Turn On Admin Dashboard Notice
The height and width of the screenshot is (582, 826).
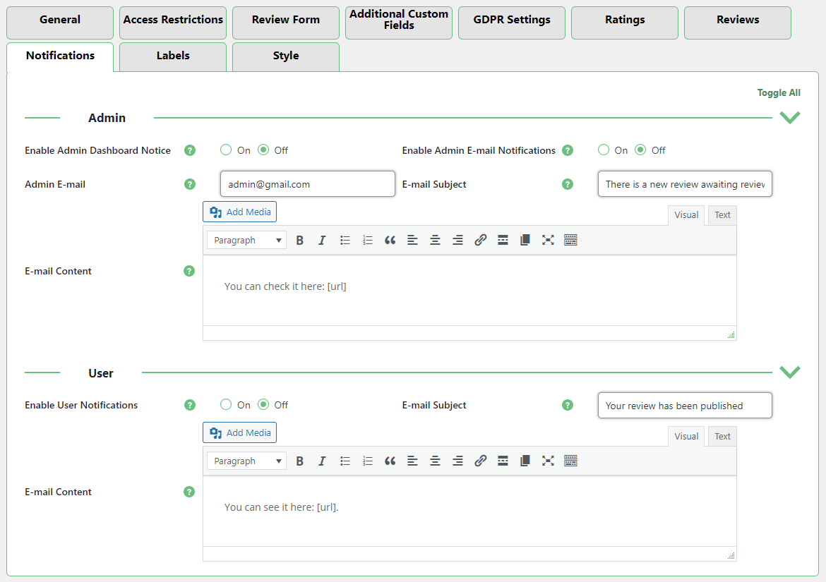tap(226, 150)
